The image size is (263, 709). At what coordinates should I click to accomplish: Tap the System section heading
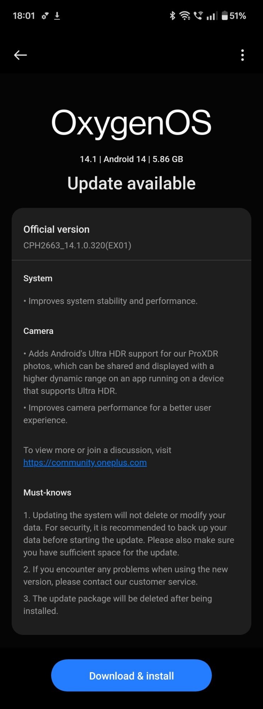click(38, 279)
